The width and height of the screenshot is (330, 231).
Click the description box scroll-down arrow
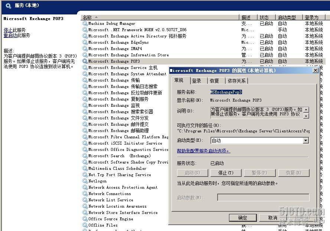(x=307, y=115)
